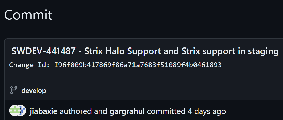Click the "4 days ago" timestamp

pos(207,111)
